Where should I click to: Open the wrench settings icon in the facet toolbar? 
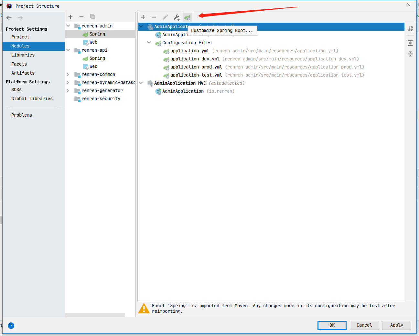pyautogui.click(x=176, y=17)
